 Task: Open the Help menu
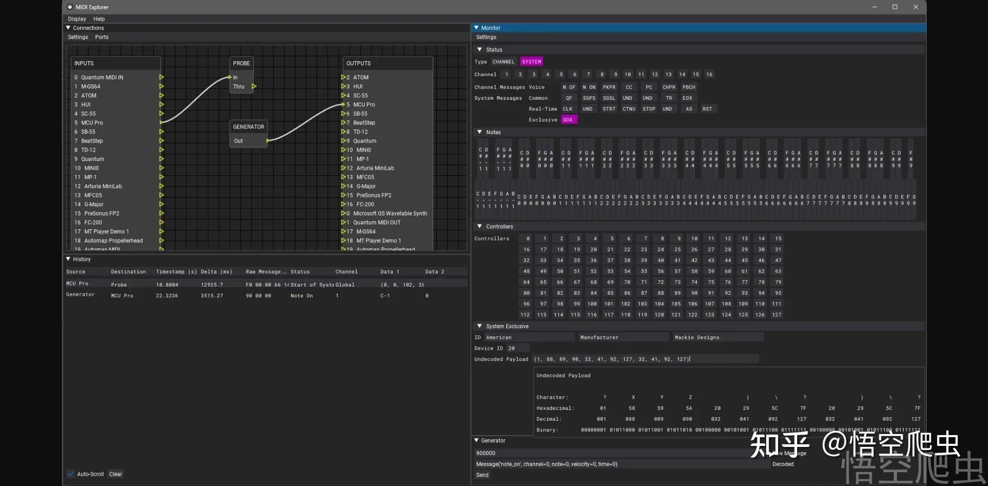point(99,19)
